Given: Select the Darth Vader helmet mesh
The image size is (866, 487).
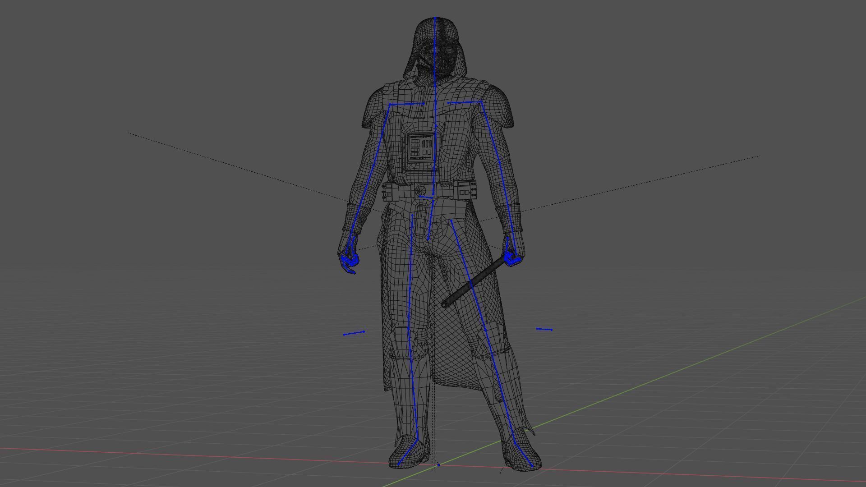Looking at the screenshot, I should click(436, 49).
